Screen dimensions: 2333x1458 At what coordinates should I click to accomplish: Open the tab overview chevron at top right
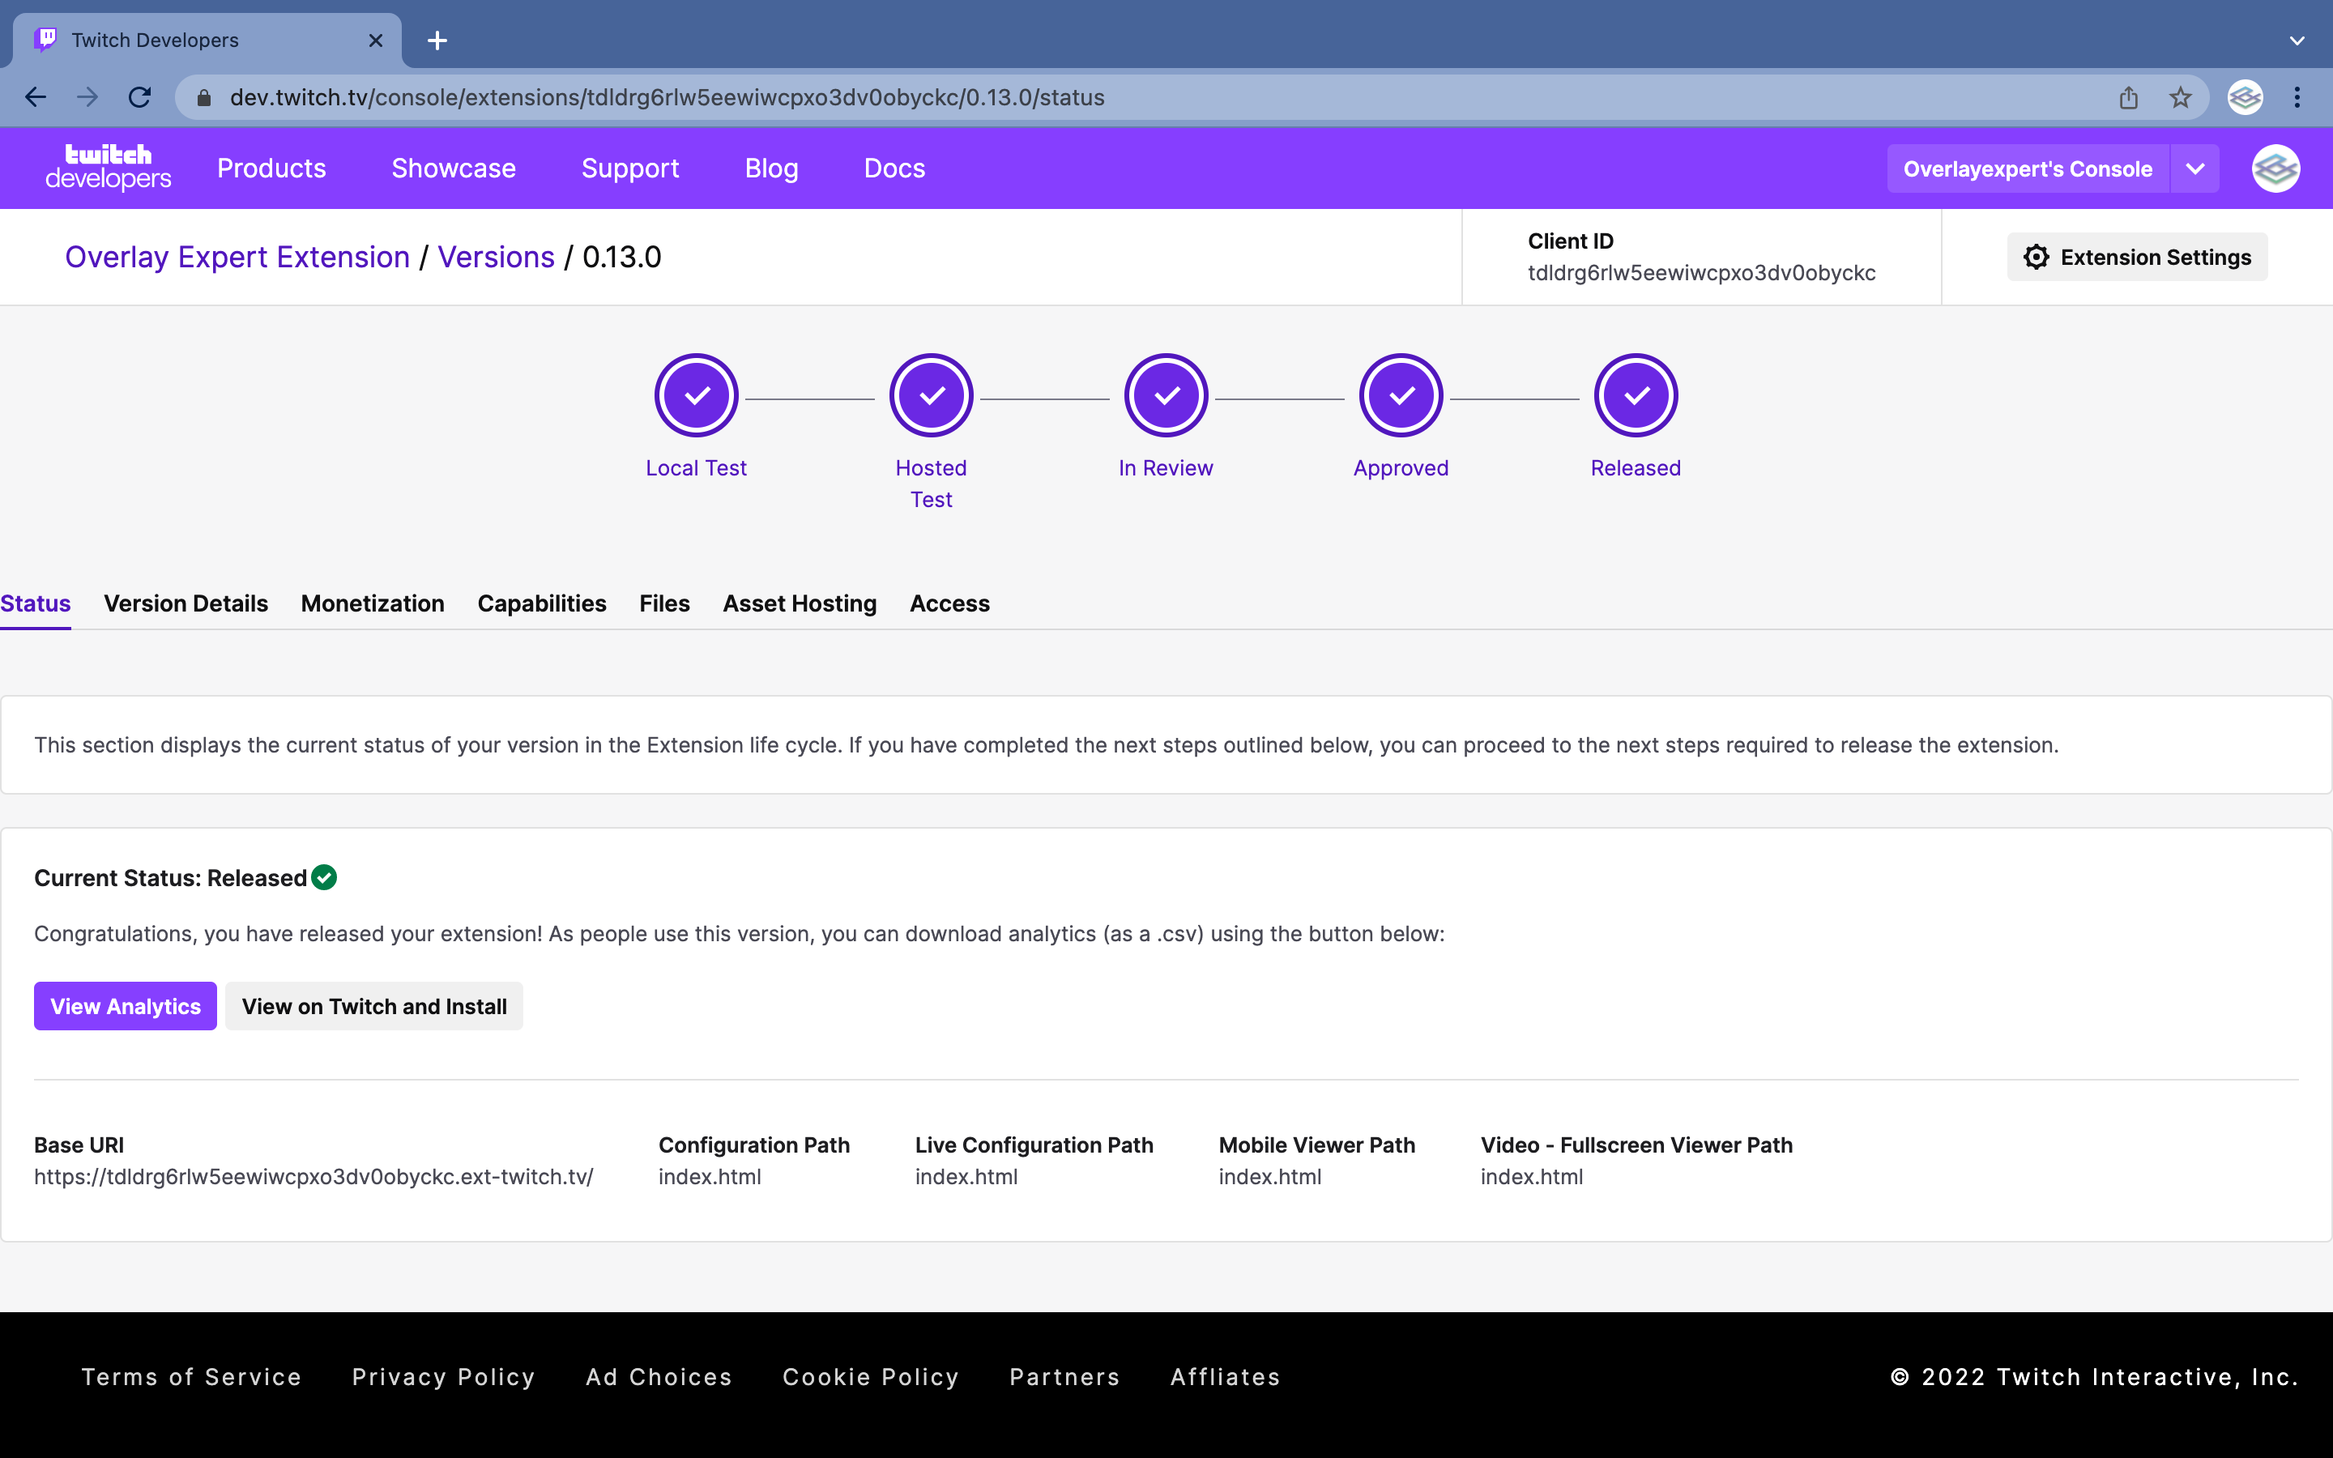(2297, 40)
